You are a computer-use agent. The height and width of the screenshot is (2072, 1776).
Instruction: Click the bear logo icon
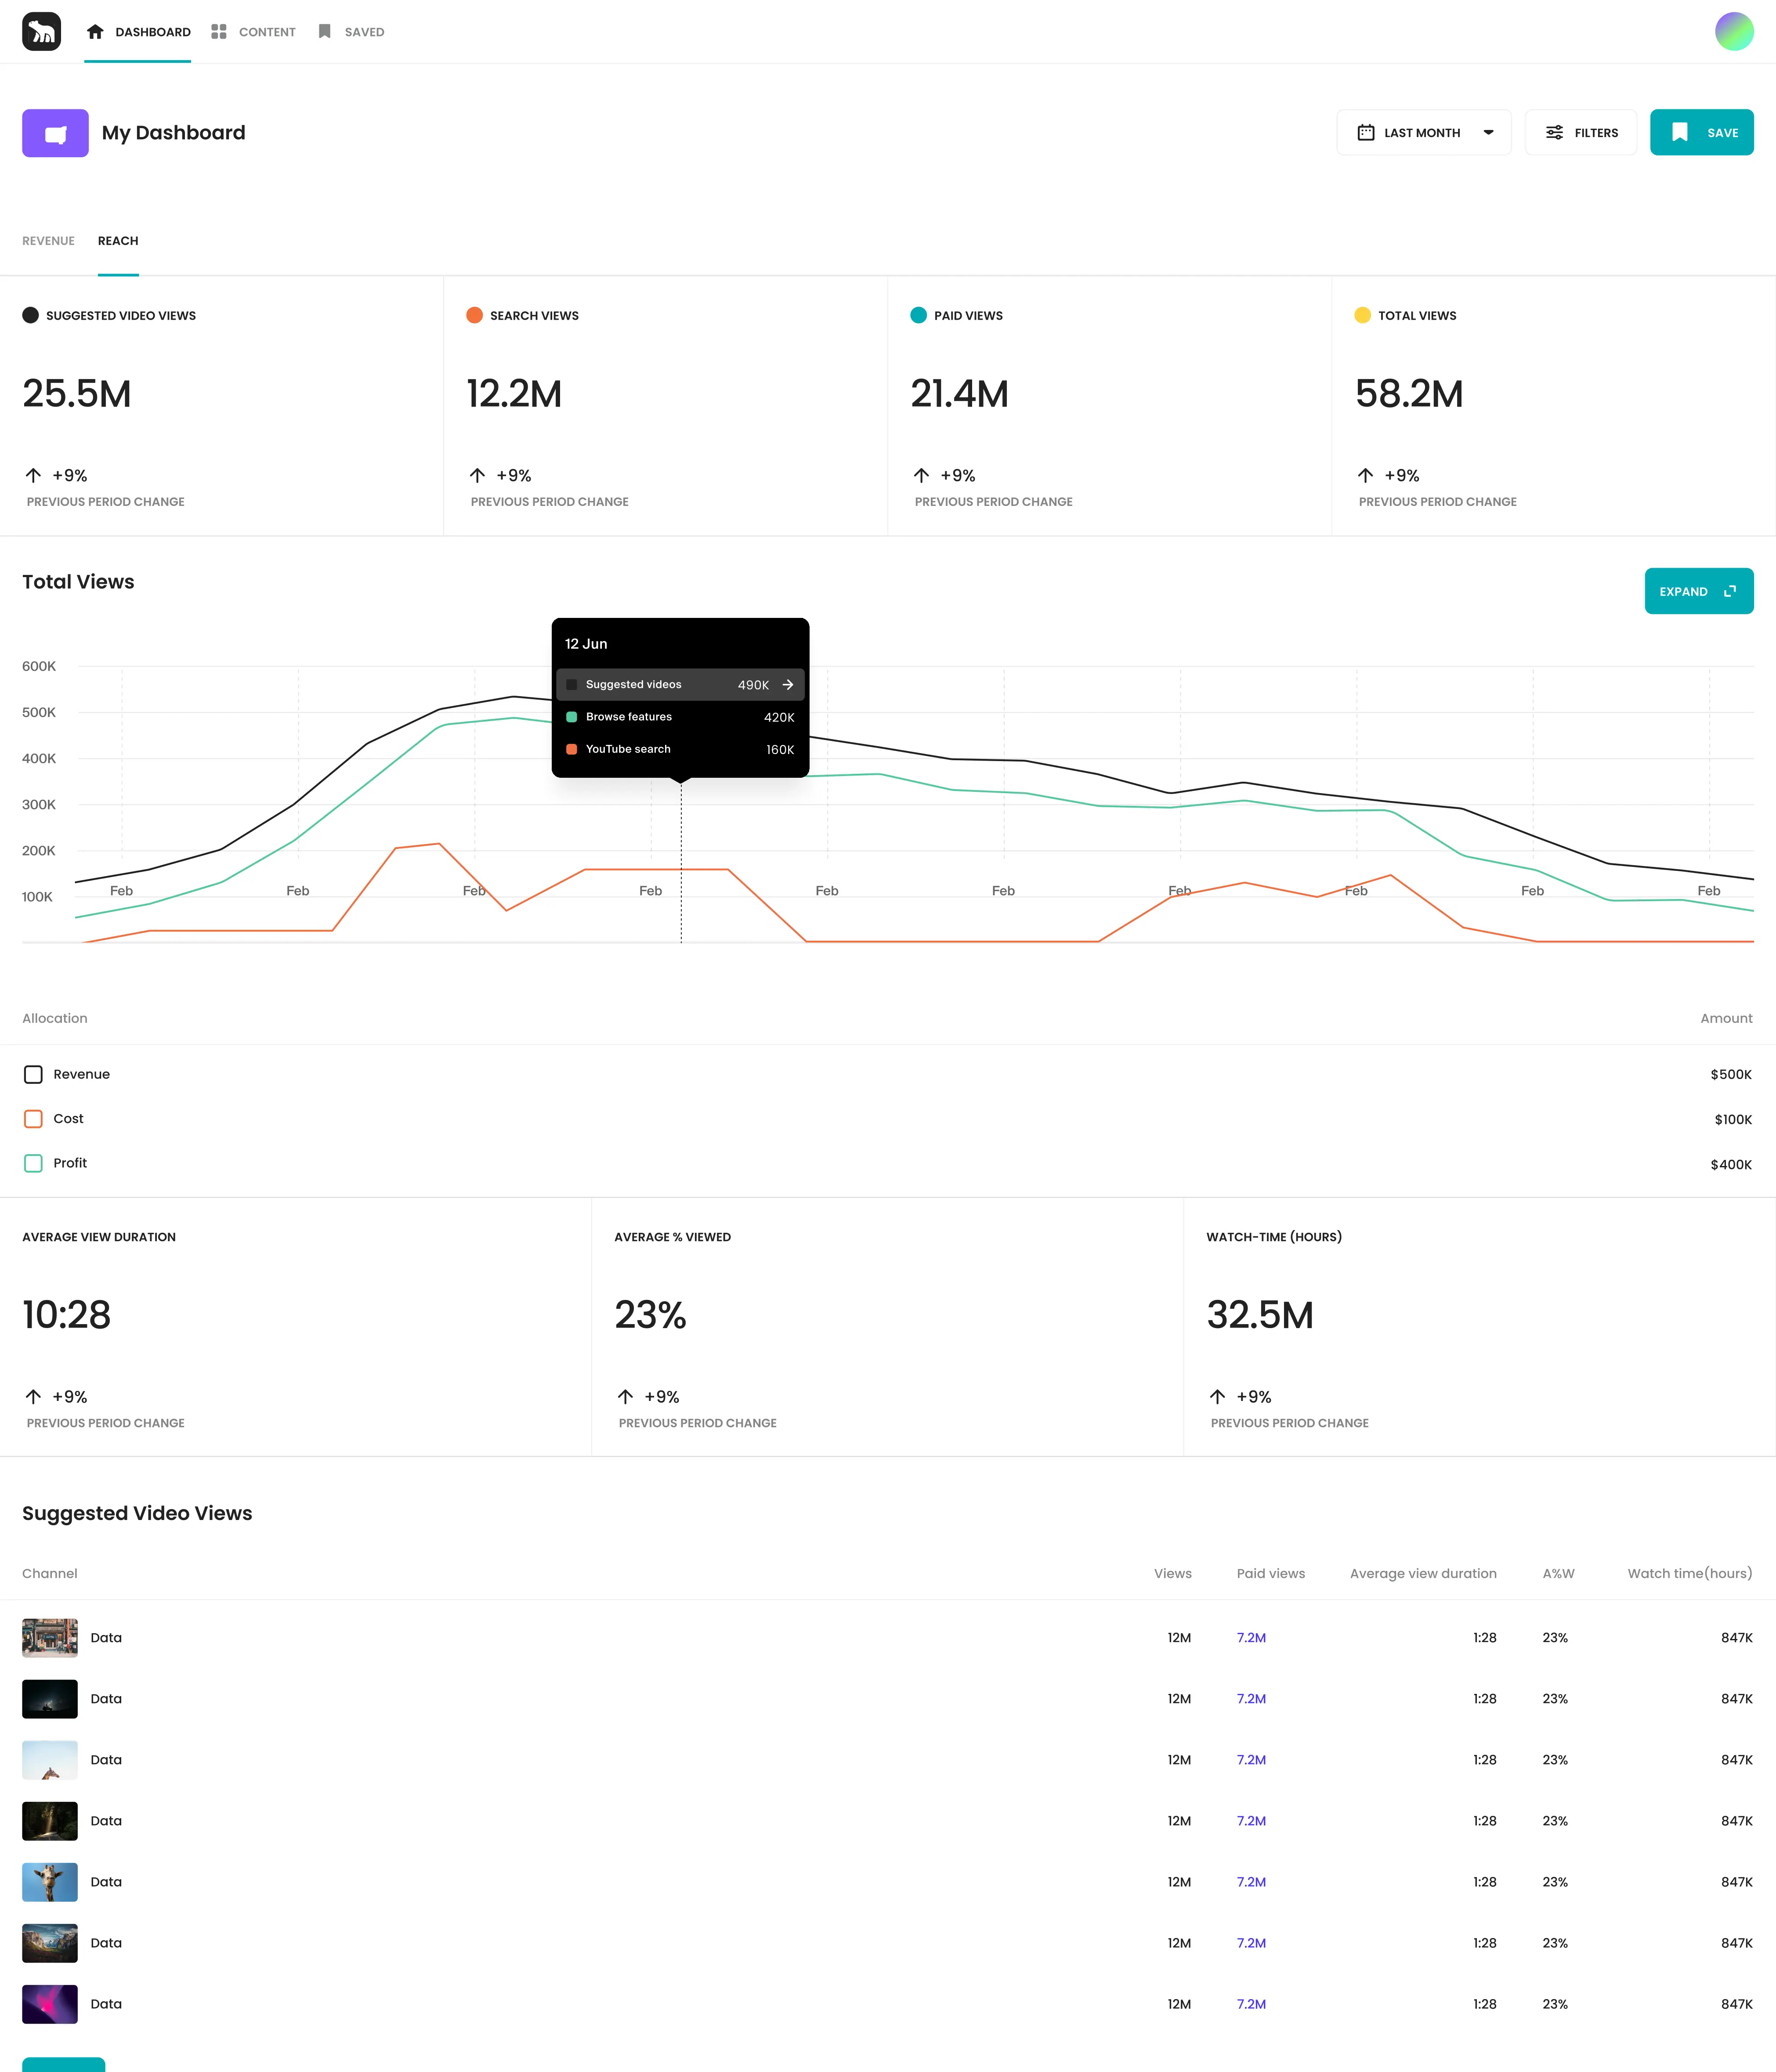click(x=41, y=32)
